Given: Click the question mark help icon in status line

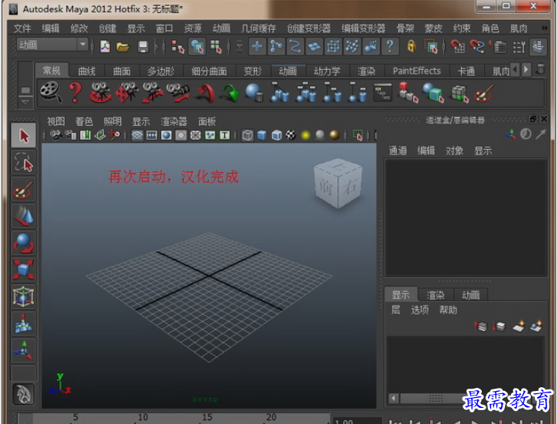Looking at the screenshot, I should click(390, 47).
